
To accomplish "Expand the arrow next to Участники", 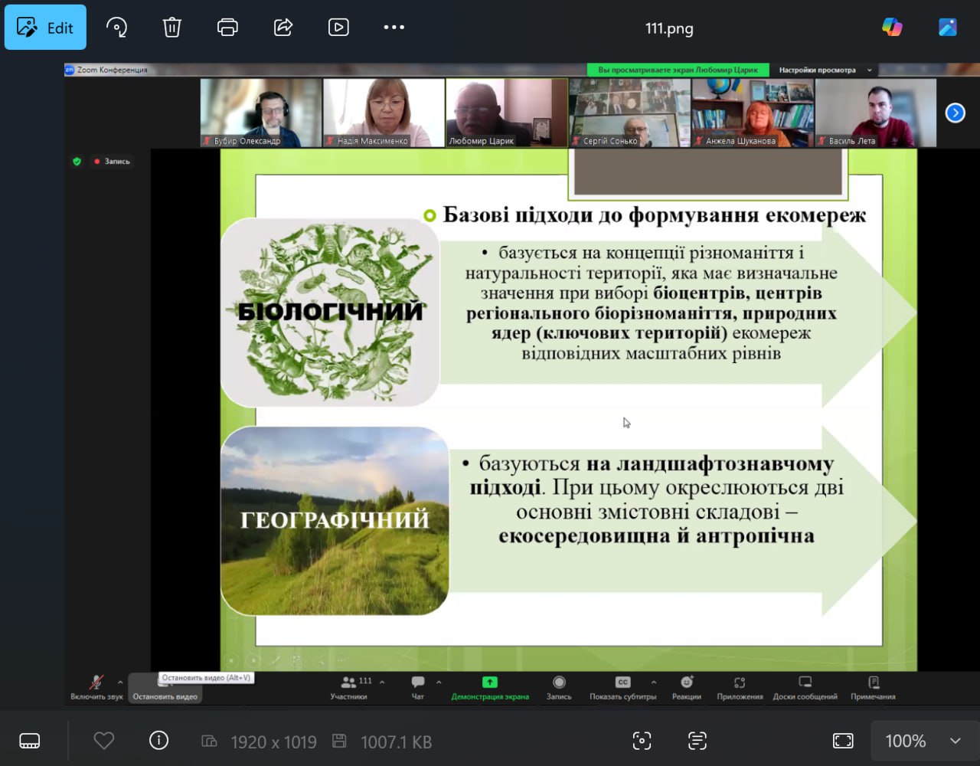I will [382, 682].
